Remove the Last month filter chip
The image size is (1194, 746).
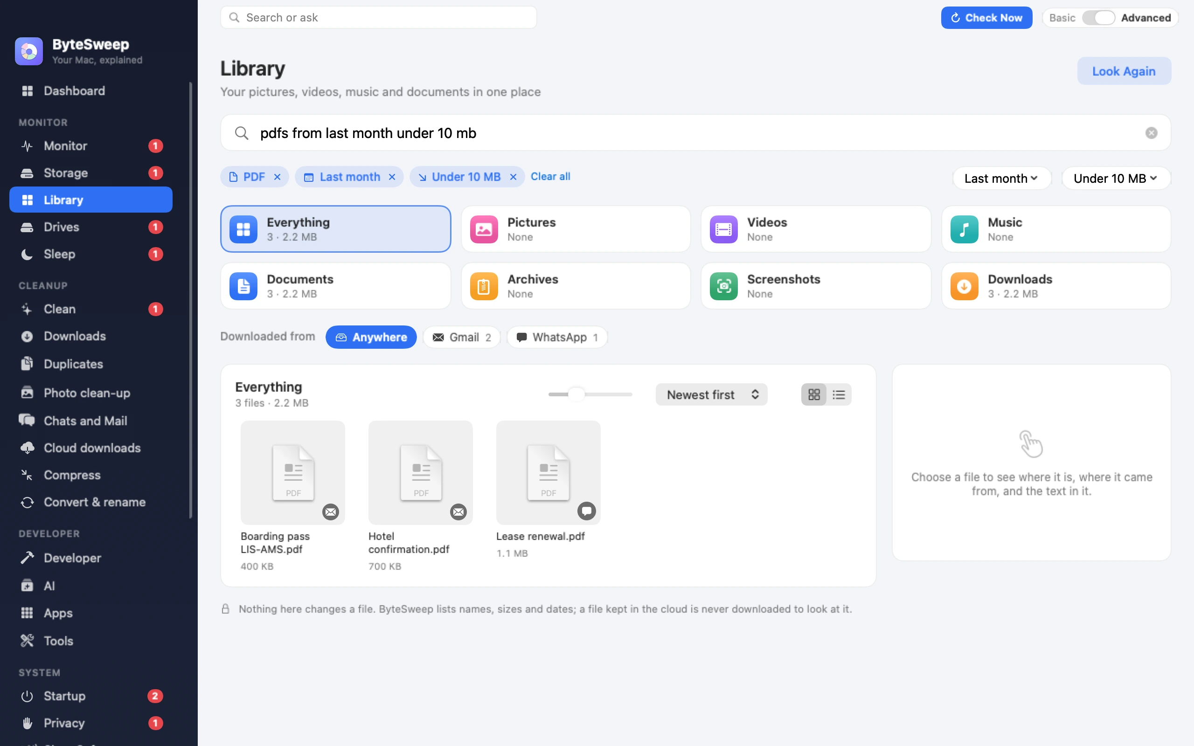click(x=392, y=177)
